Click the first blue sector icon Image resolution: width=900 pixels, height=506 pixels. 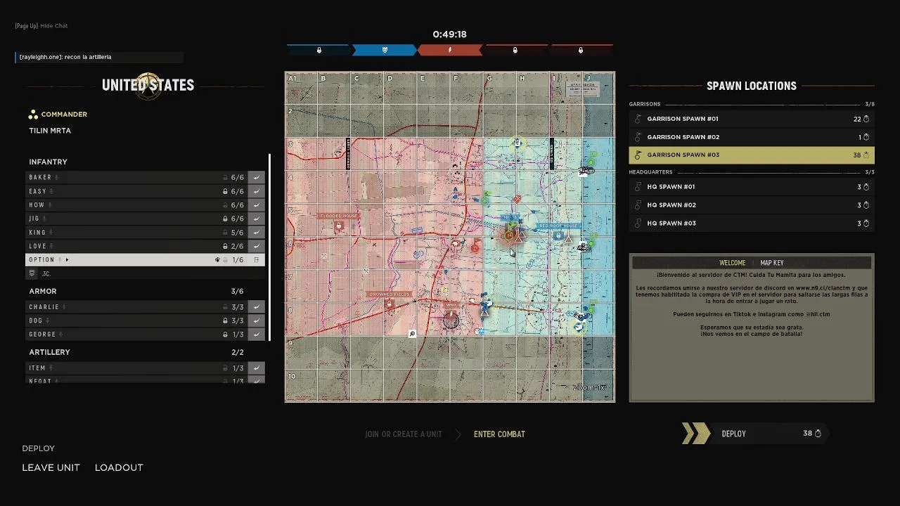(319, 50)
